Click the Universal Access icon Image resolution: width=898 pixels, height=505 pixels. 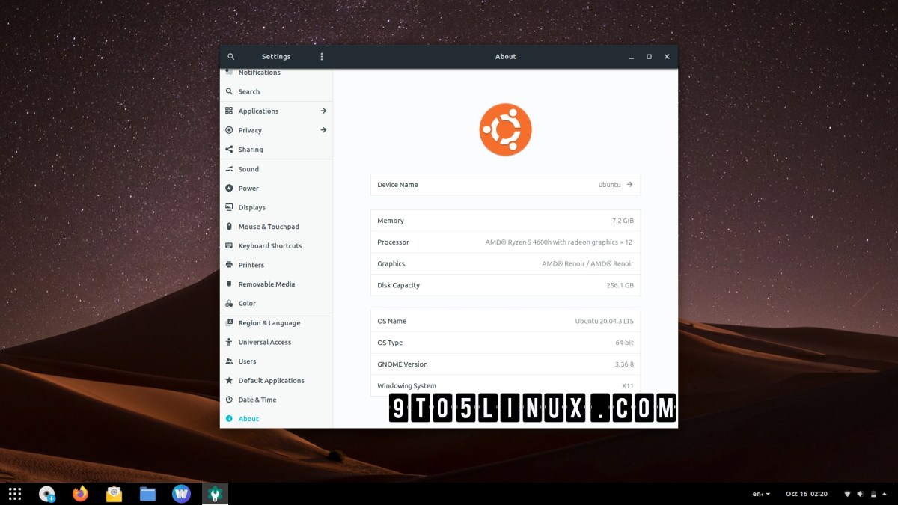tap(229, 342)
